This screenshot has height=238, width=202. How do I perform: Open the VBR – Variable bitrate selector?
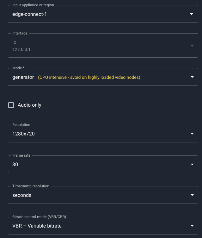[x=95, y=226]
